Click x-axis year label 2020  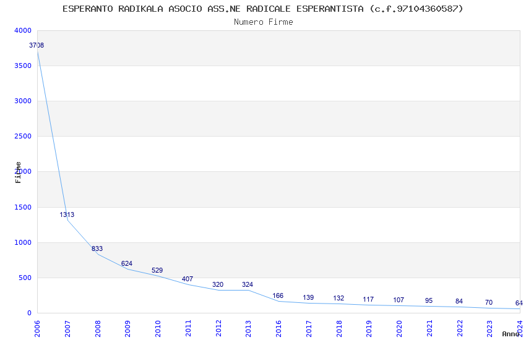(399, 329)
